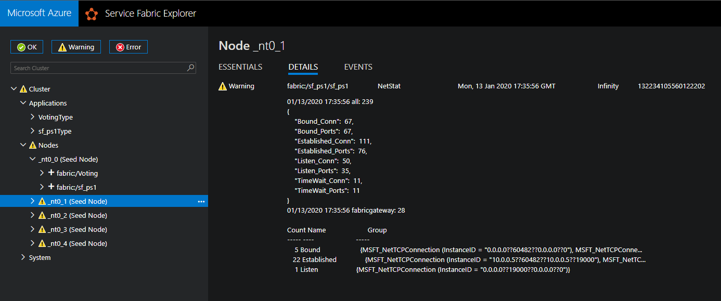721x301 pixels.
Task: Click the warning icon on _nt0_3 row
Action: coord(42,230)
